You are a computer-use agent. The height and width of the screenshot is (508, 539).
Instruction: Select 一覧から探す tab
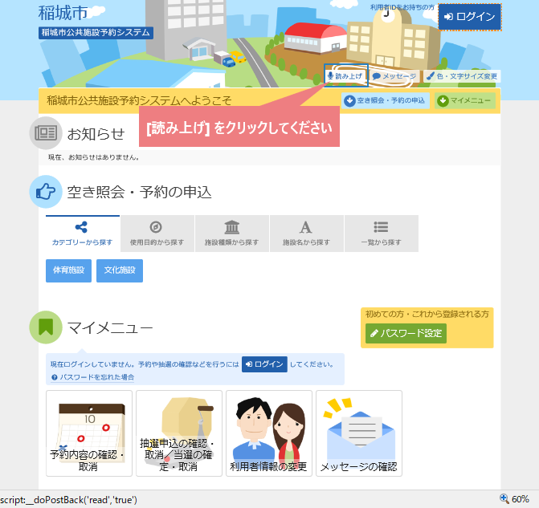click(x=382, y=234)
